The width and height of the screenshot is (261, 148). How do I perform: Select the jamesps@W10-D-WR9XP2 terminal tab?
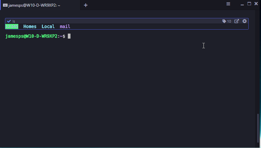(x=40, y=5)
